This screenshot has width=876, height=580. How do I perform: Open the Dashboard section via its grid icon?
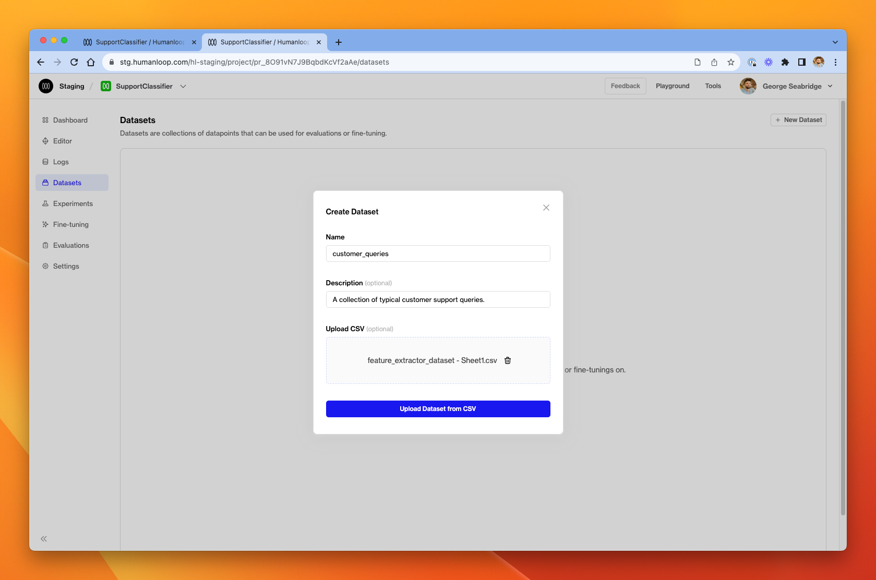click(45, 120)
